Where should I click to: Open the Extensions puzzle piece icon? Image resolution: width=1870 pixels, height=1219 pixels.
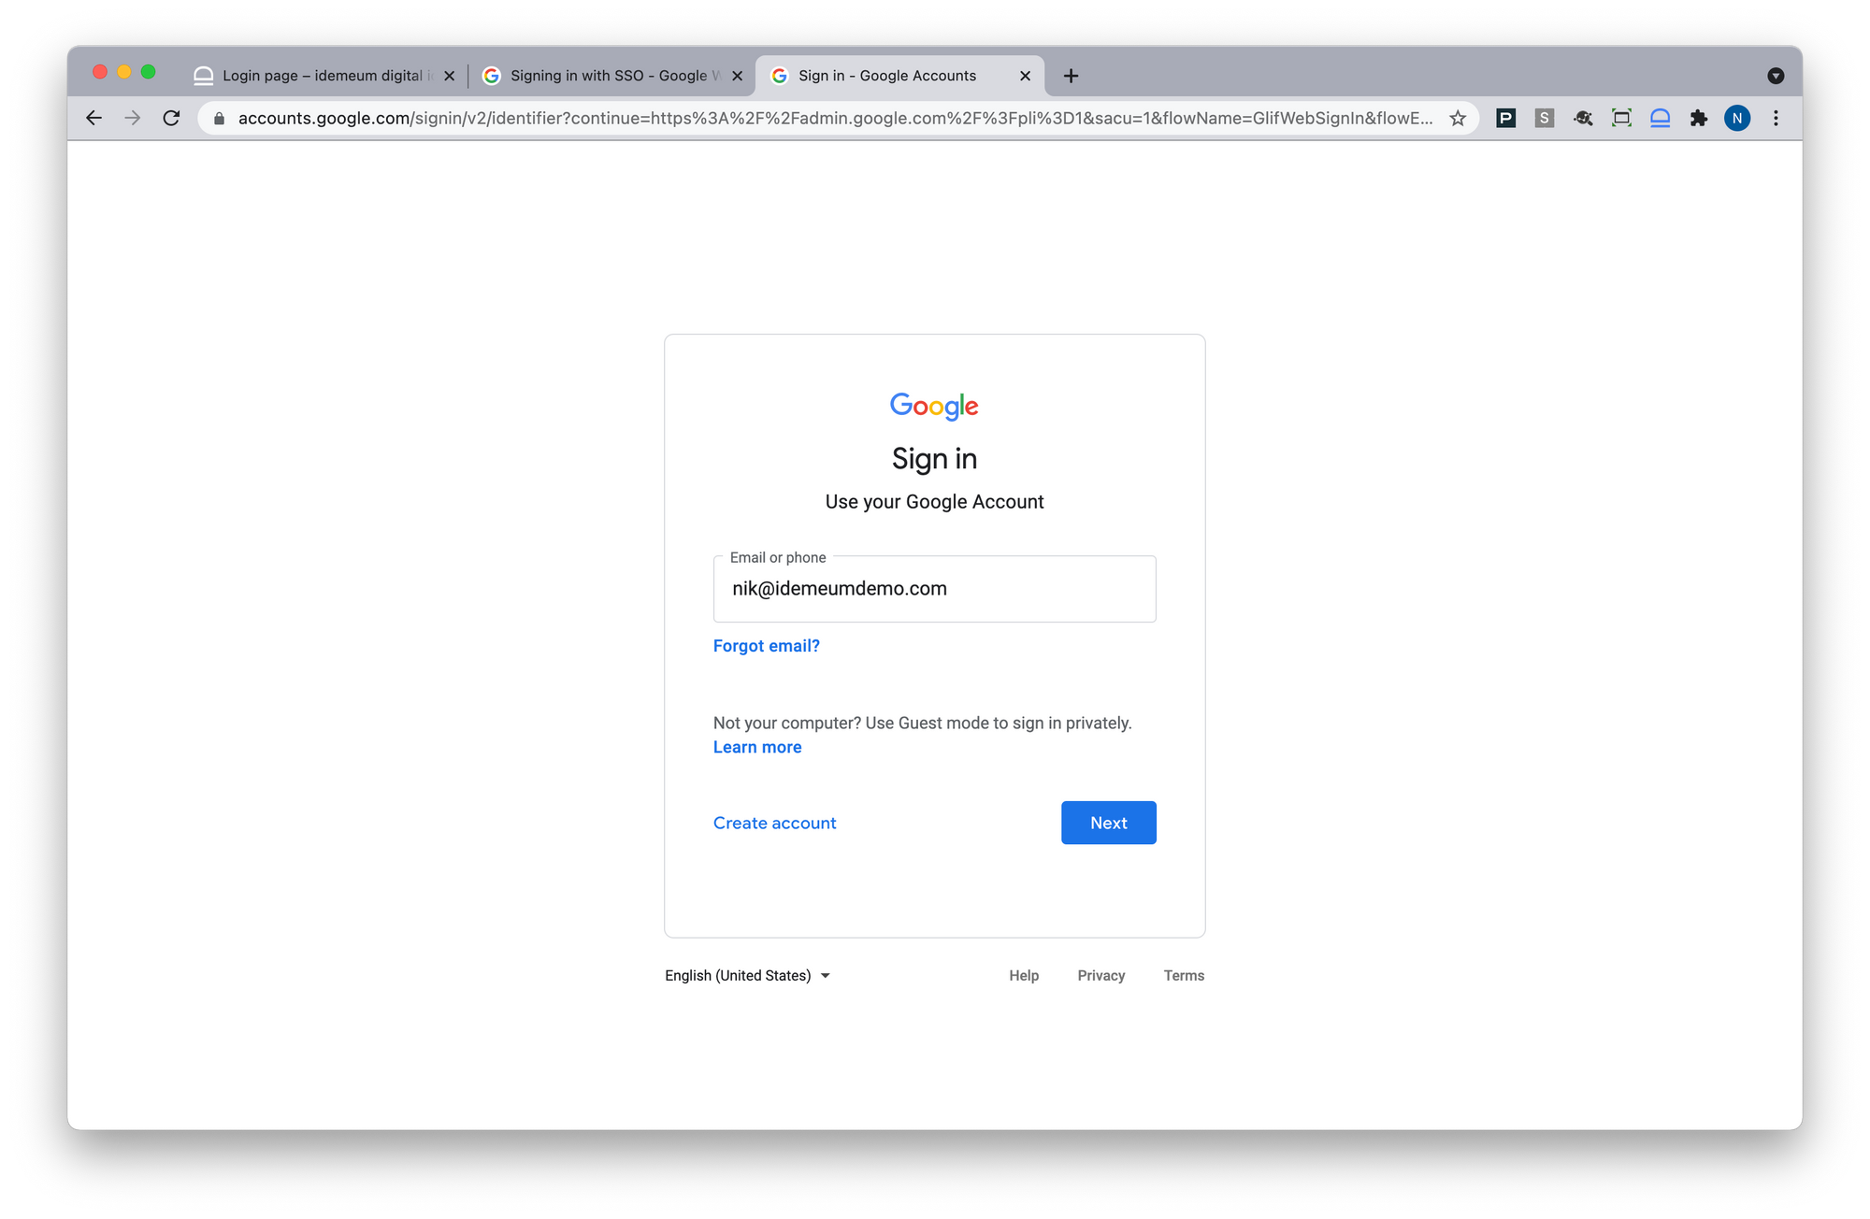point(1699,118)
